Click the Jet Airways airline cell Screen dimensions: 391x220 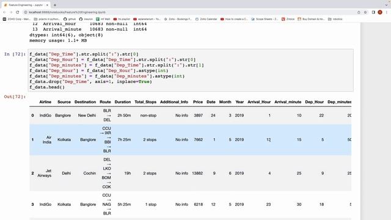[45, 173]
